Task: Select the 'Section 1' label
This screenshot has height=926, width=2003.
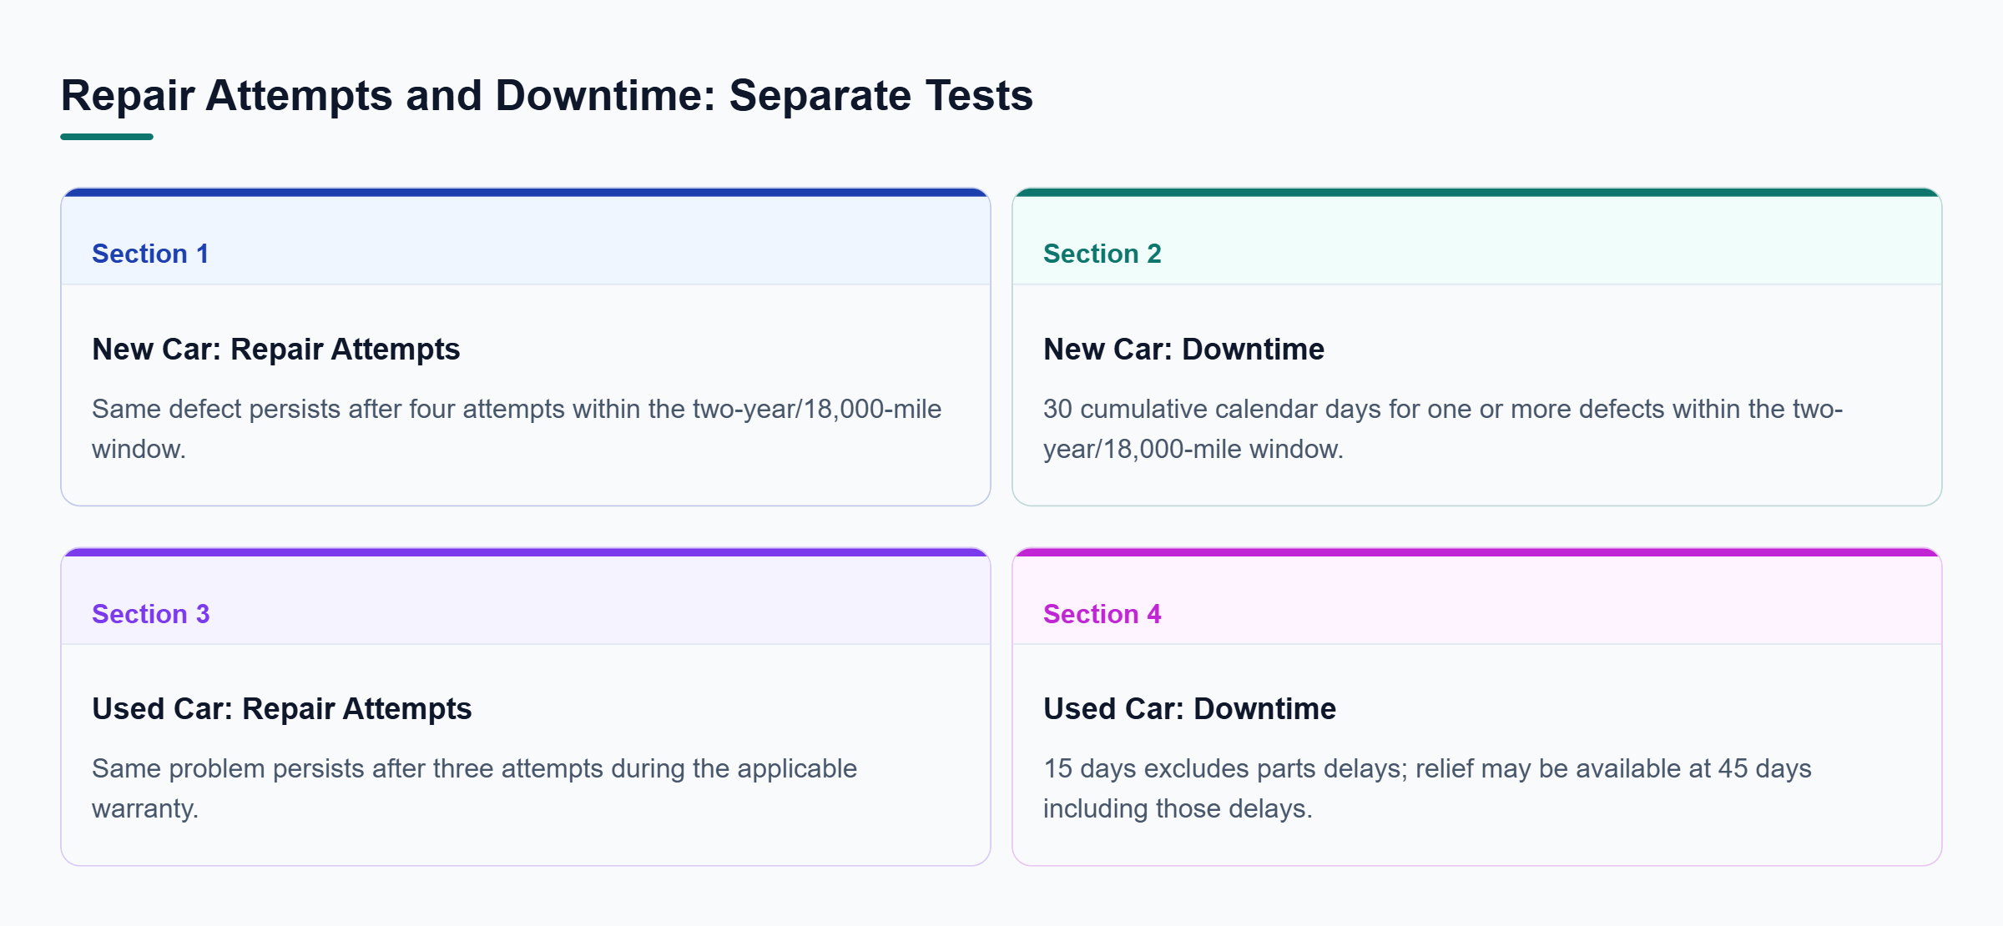Action: [x=150, y=254]
